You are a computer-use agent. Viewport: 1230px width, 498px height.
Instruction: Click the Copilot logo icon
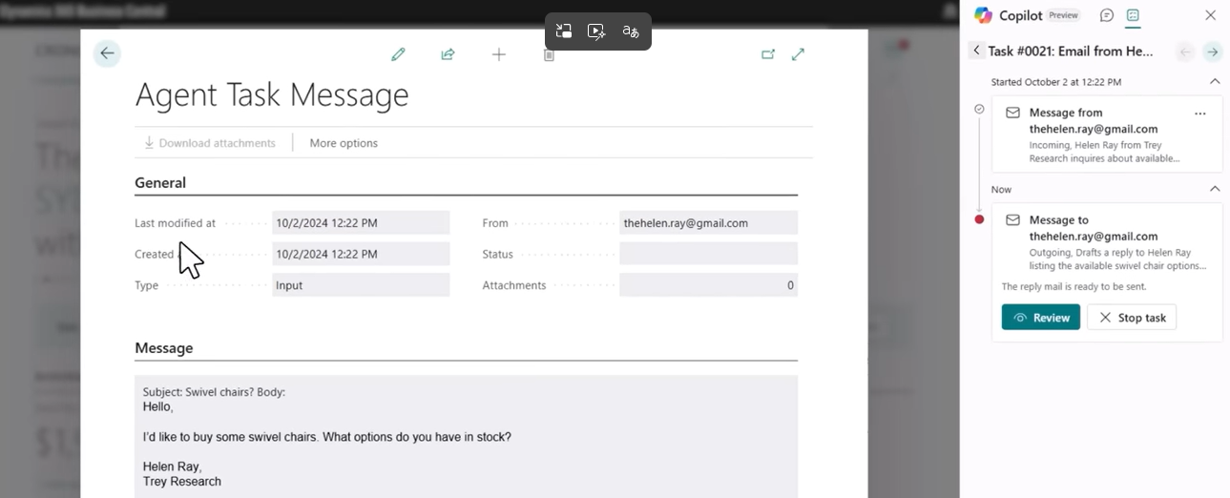click(x=983, y=15)
